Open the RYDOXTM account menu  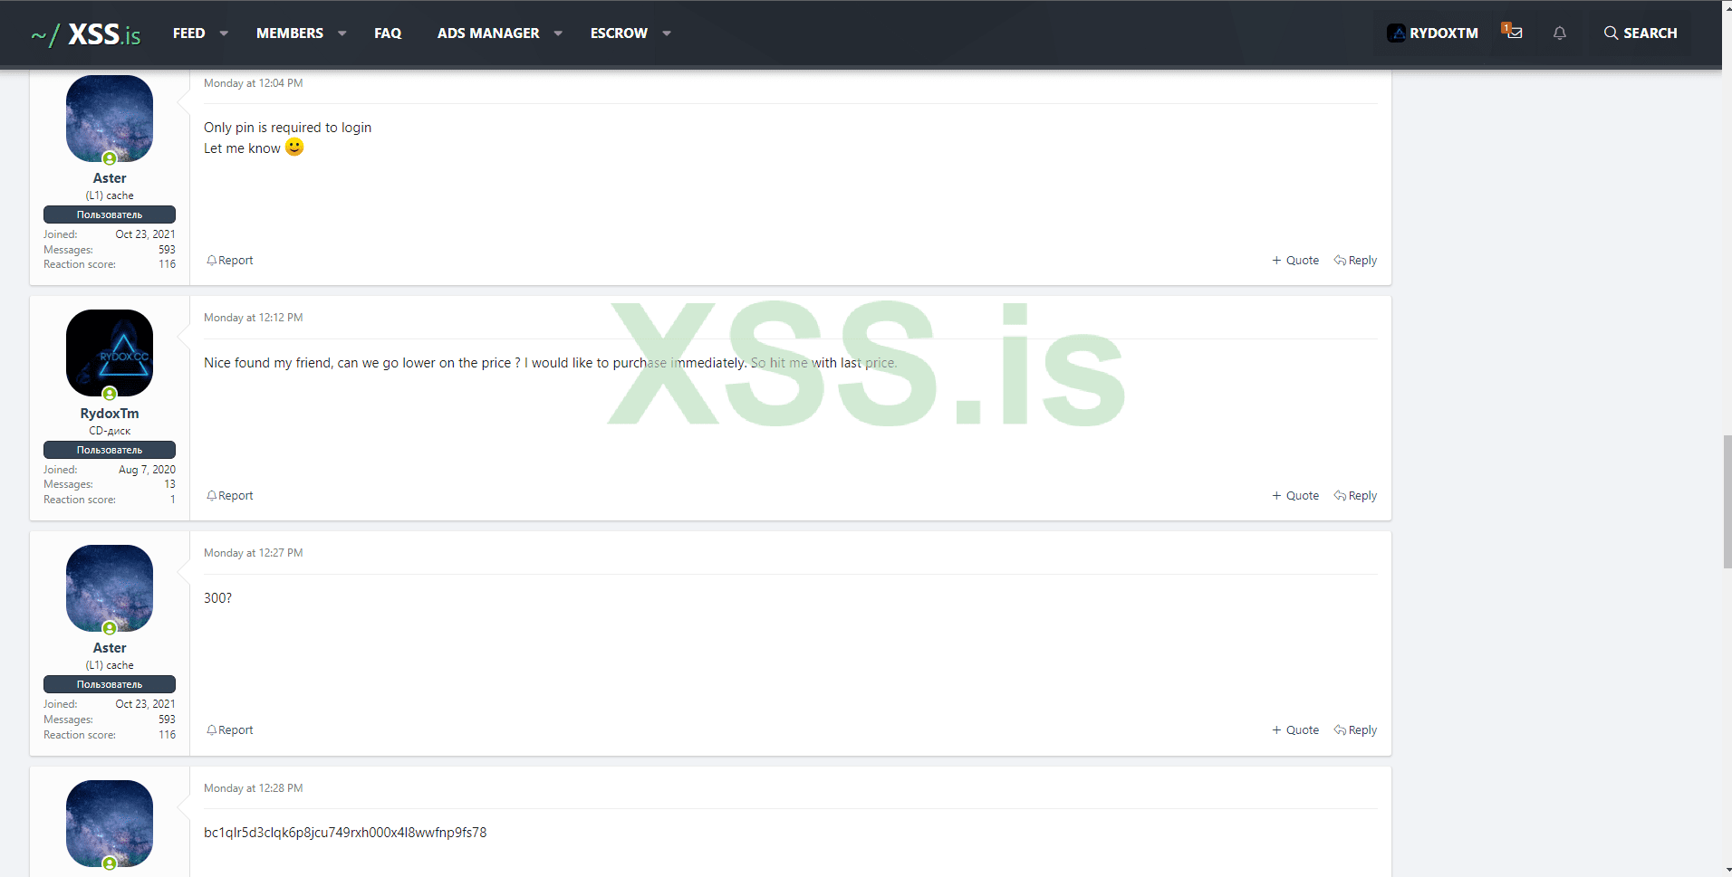click(x=1432, y=33)
